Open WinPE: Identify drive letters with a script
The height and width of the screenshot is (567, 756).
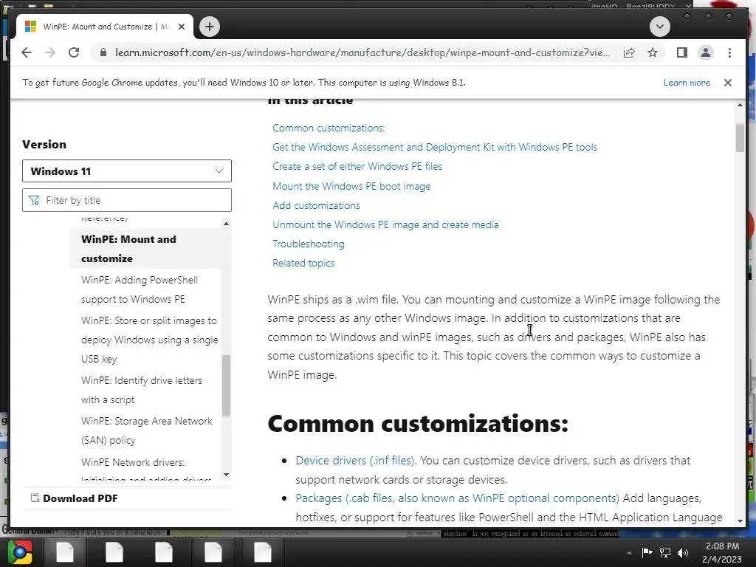coord(141,390)
